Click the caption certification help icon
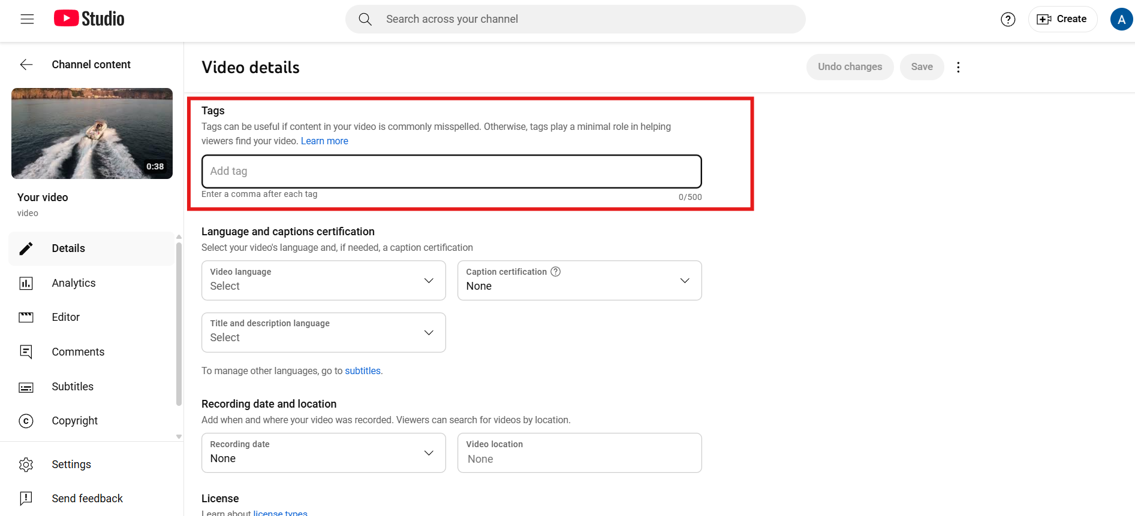Viewport: 1135px width, 516px height. 556,272
